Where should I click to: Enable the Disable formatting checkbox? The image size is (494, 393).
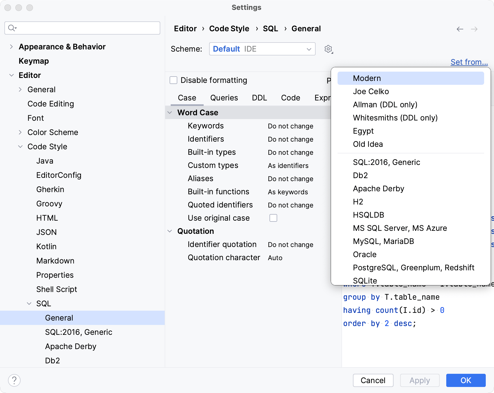tap(173, 80)
